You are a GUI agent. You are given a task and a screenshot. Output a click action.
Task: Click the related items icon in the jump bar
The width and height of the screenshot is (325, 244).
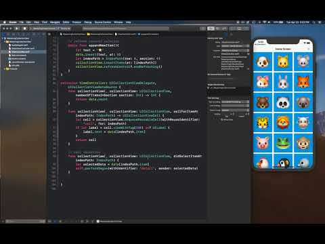pos(49,34)
